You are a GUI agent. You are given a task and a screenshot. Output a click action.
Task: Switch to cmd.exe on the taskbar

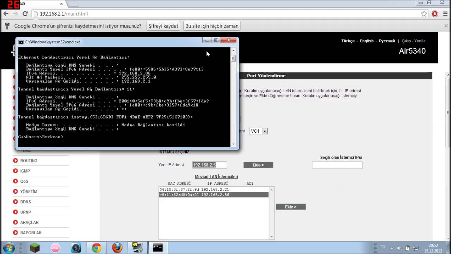(x=158, y=248)
